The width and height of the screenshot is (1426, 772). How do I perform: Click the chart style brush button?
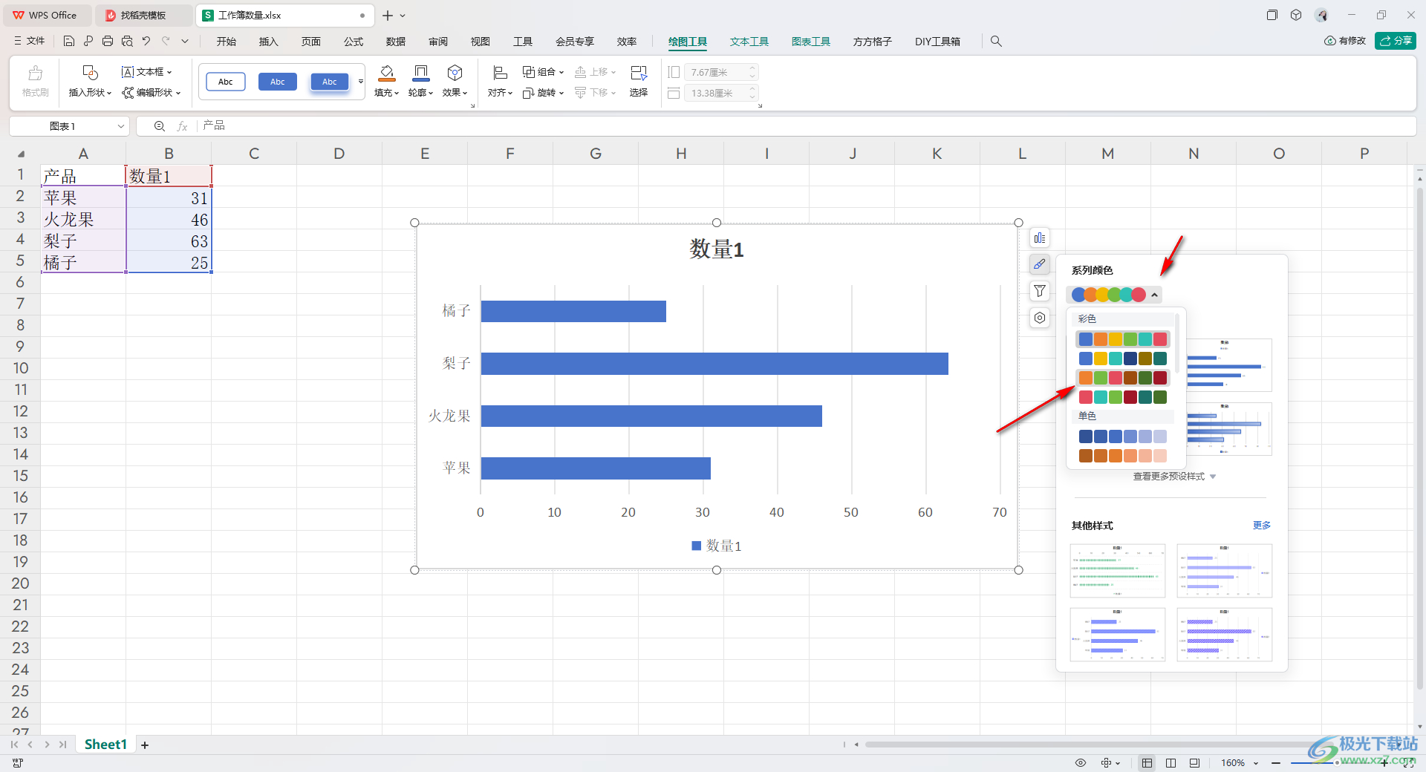(x=1040, y=264)
